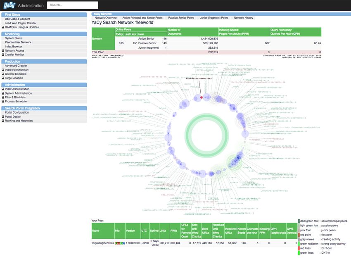Click the lock icon beside Process Scheduler

click(3, 101)
